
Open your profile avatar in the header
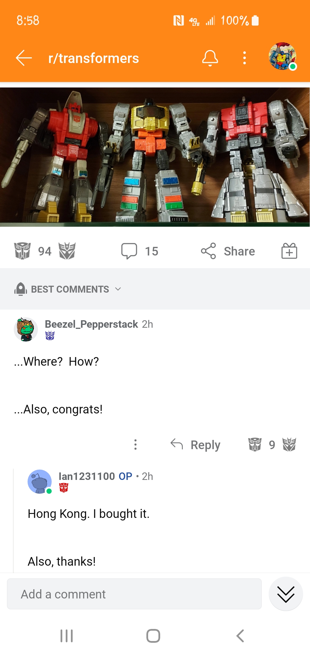pos(282,56)
